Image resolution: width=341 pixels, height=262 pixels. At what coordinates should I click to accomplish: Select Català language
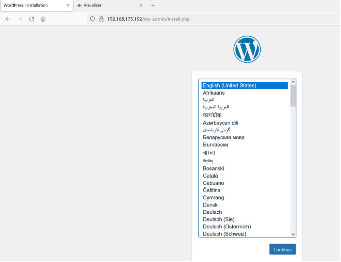(245, 176)
